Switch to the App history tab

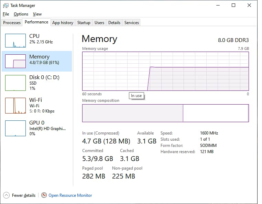point(63,23)
